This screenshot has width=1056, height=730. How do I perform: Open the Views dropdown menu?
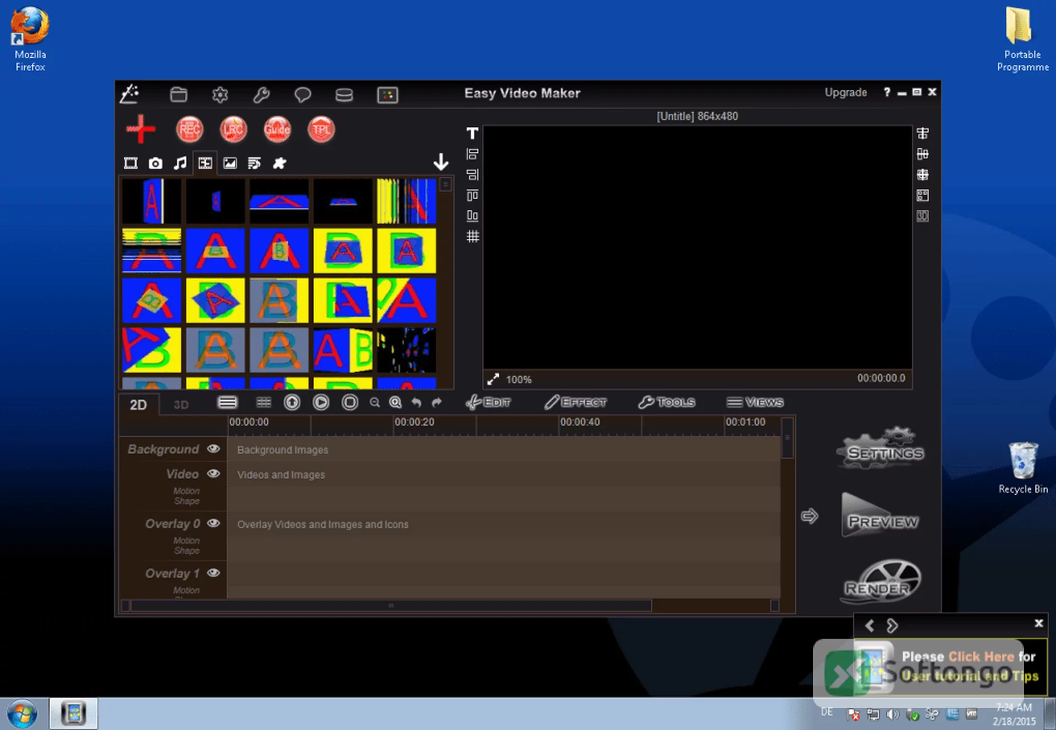755,402
